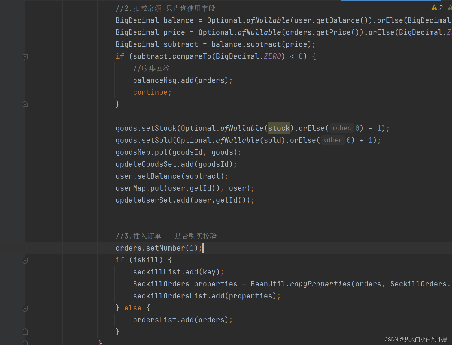Click 'balanceMsg.add(orders);' statement

click(x=183, y=80)
